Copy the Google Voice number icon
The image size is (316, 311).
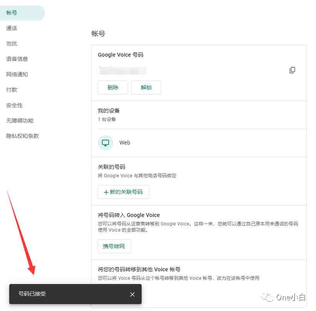click(292, 70)
